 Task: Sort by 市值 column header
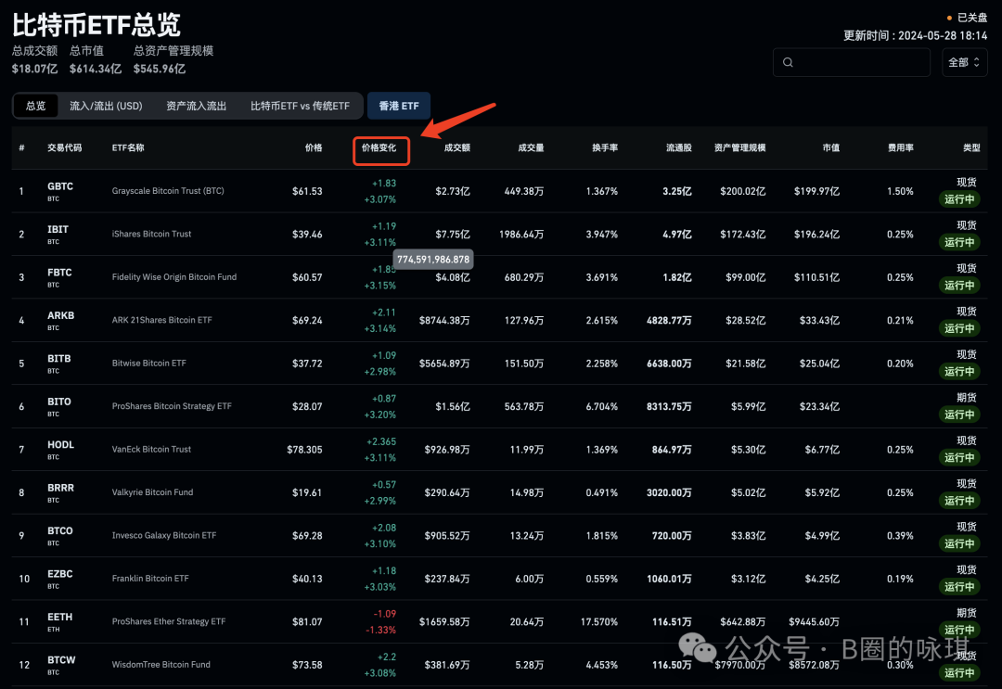tap(831, 148)
